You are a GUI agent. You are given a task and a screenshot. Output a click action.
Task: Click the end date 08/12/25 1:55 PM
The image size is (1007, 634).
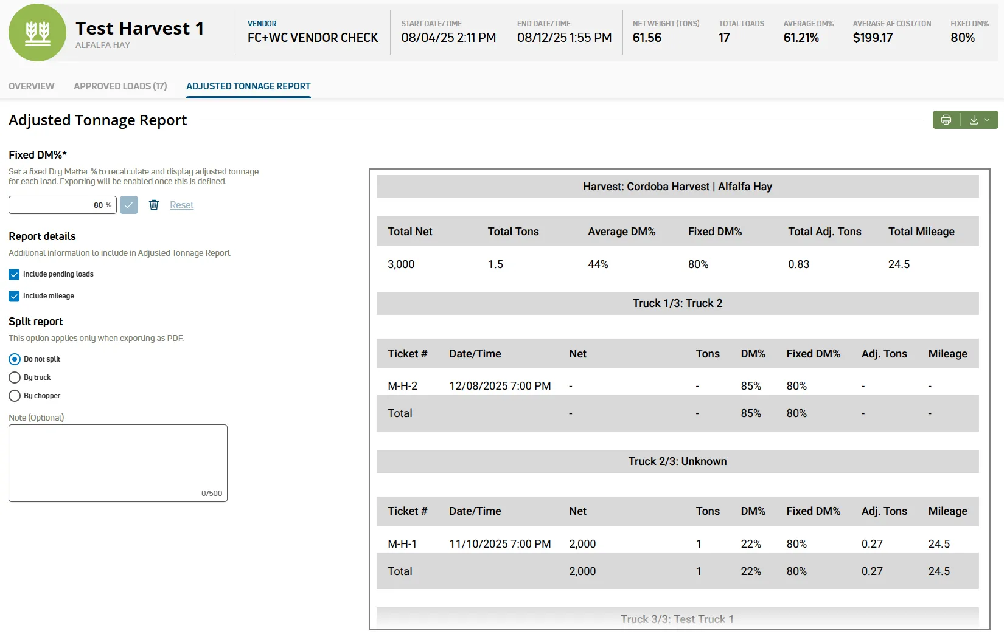(x=564, y=38)
